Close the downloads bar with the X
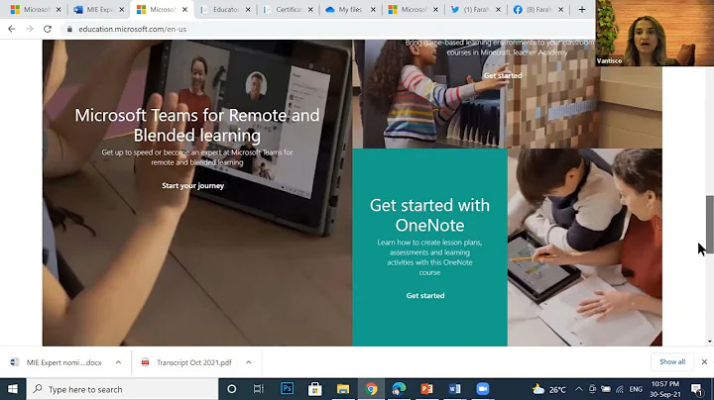Viewport: 714px width, 400px height. [x=704, y=361]
